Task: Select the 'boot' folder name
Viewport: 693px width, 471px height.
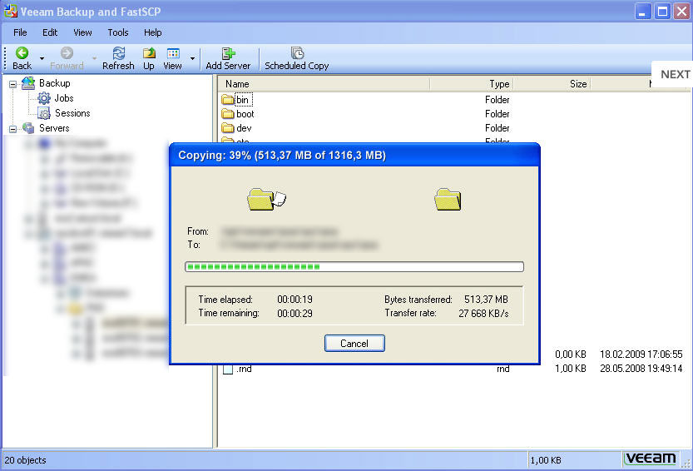Action: click(x=245, y=114)
